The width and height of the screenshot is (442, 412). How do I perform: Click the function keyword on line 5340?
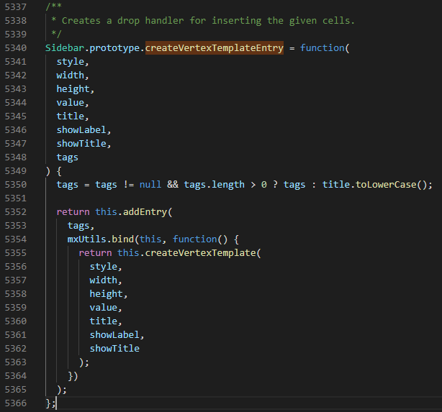(x=323, y=48)
